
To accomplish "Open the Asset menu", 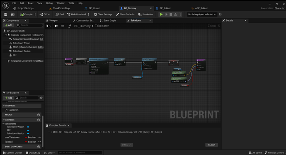I will pyautogui.click(x=30, y=3).
